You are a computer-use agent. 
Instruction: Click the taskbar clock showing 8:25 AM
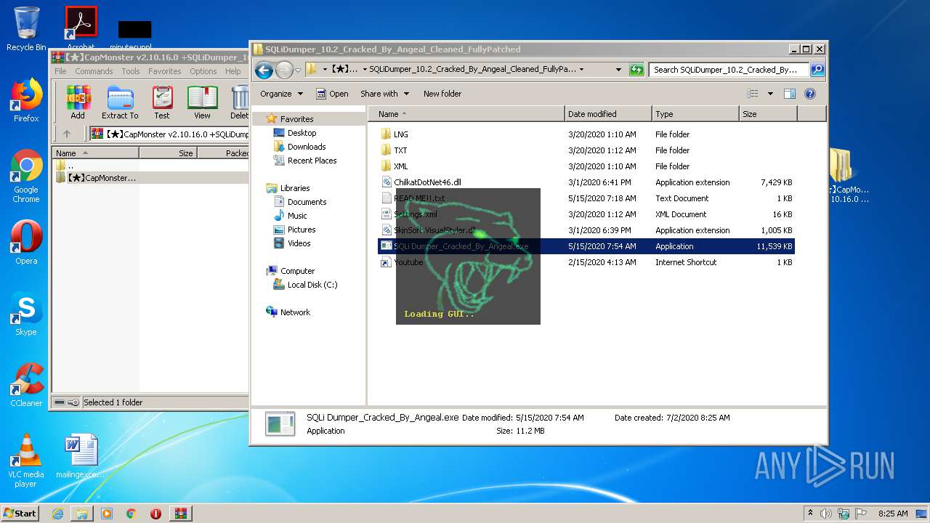(x=893, y=514)
